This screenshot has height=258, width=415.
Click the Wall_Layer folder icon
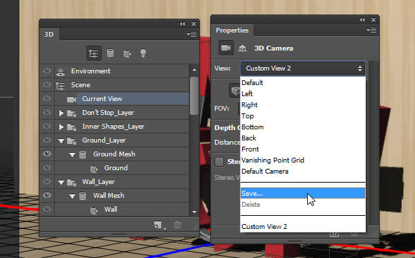tap(72, 183)
